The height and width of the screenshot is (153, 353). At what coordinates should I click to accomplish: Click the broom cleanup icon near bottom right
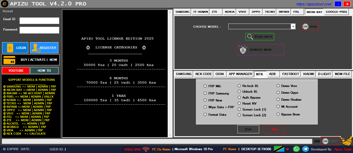point(347,141)
